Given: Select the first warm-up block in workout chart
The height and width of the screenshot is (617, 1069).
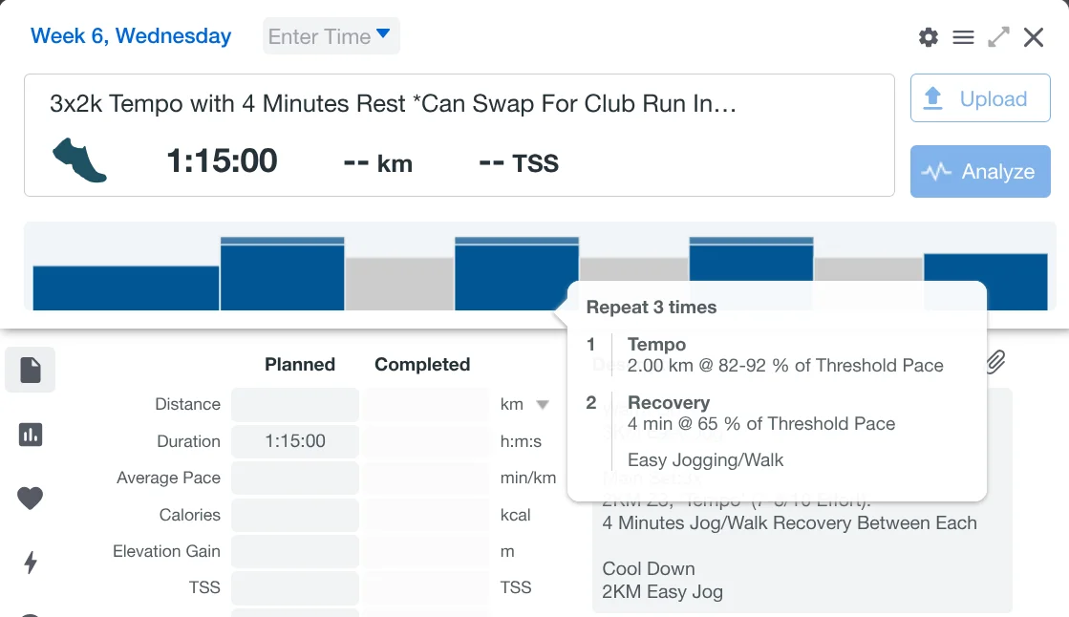Looking at the screenshot, I should pos(126,287).
